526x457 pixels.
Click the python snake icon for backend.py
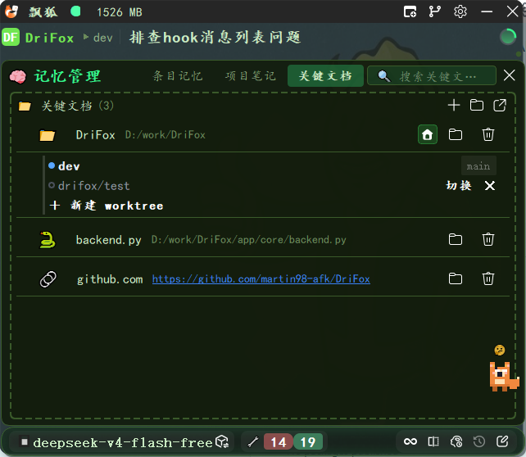point(48,240)
